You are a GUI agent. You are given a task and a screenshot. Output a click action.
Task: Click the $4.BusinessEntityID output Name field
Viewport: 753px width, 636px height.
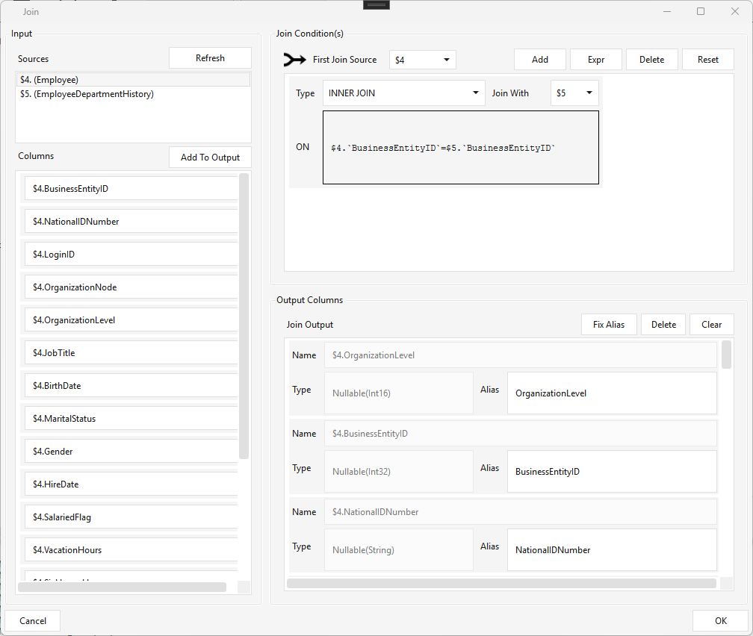(521, 434)
